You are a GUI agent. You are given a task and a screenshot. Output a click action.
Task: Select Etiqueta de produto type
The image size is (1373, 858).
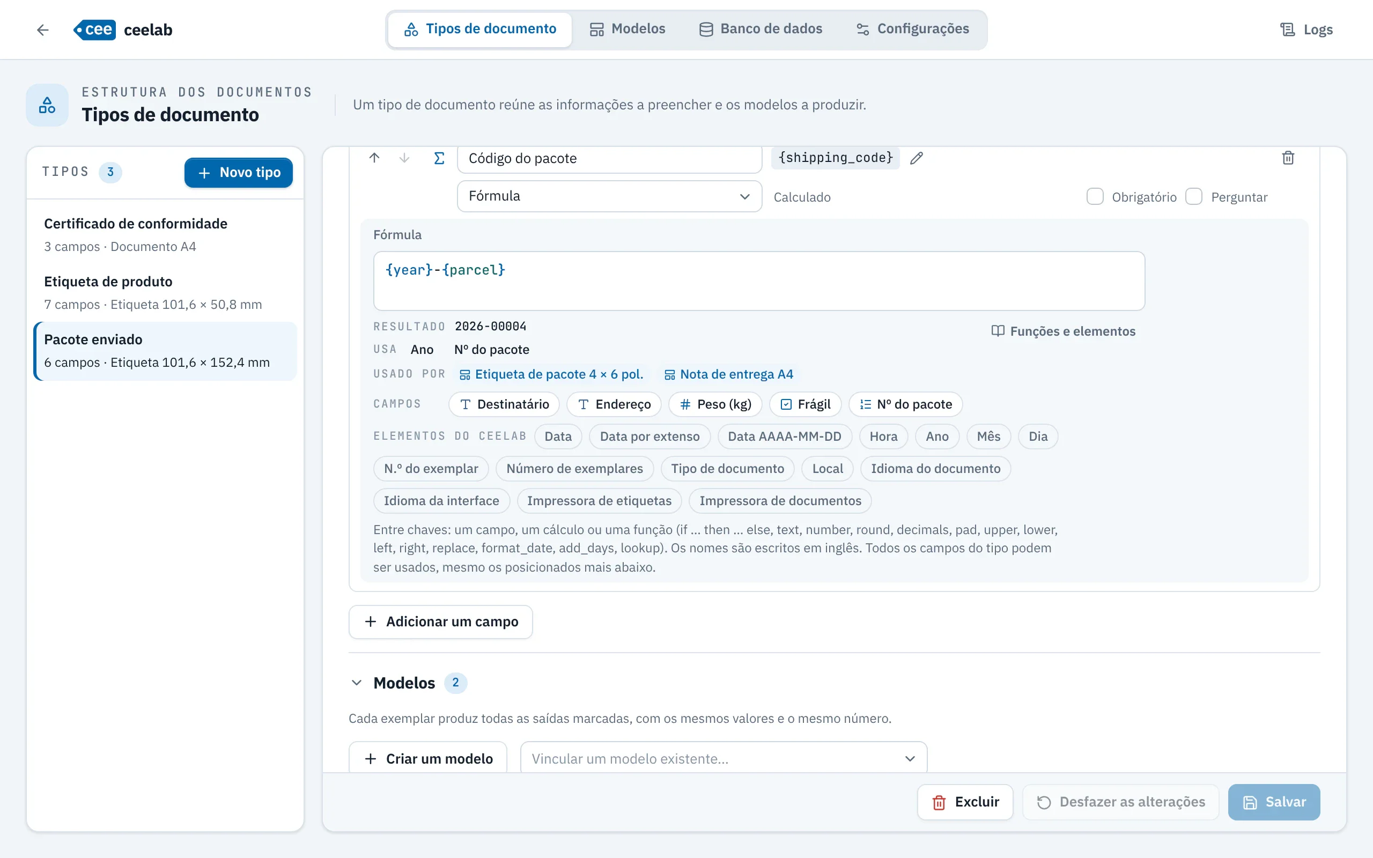pos(165,293)
